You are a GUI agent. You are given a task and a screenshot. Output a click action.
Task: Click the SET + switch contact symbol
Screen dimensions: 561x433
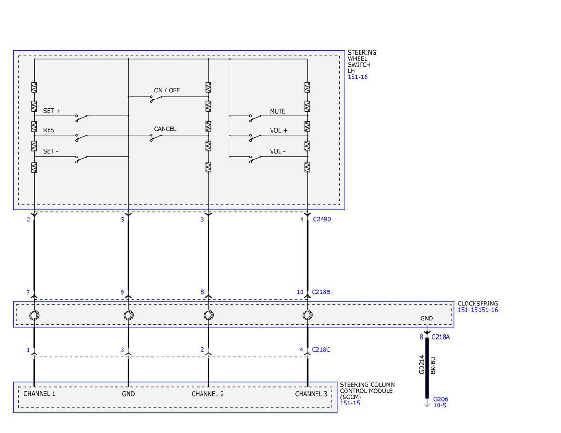(x=82, y=118)
